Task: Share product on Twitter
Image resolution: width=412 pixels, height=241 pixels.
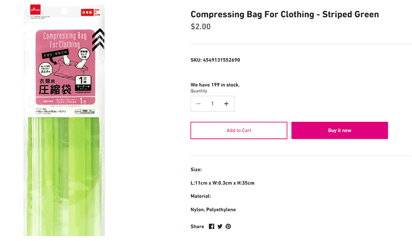Action: tap(220, 227)
